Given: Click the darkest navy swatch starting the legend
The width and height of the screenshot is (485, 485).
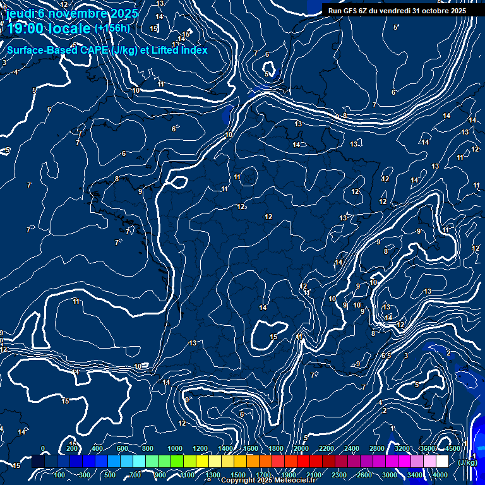Looking at the screenshot, I should pos(38,461).
